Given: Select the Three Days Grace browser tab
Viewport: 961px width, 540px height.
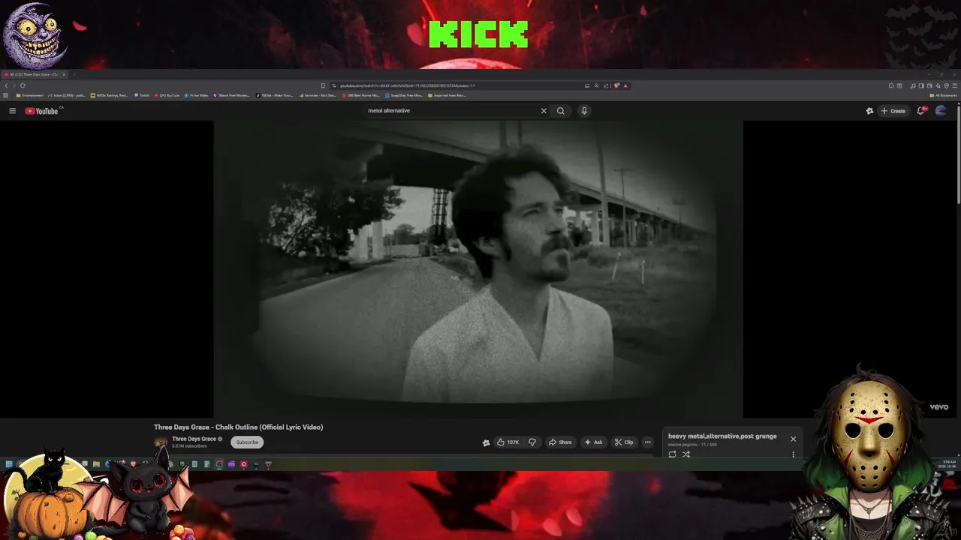Looking at the screenshot, I should pos(34,74).
